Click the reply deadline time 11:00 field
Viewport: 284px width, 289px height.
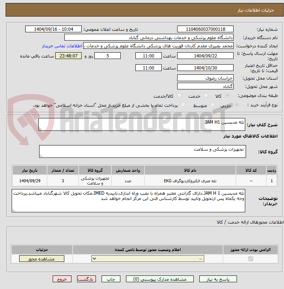coord(149,56)
